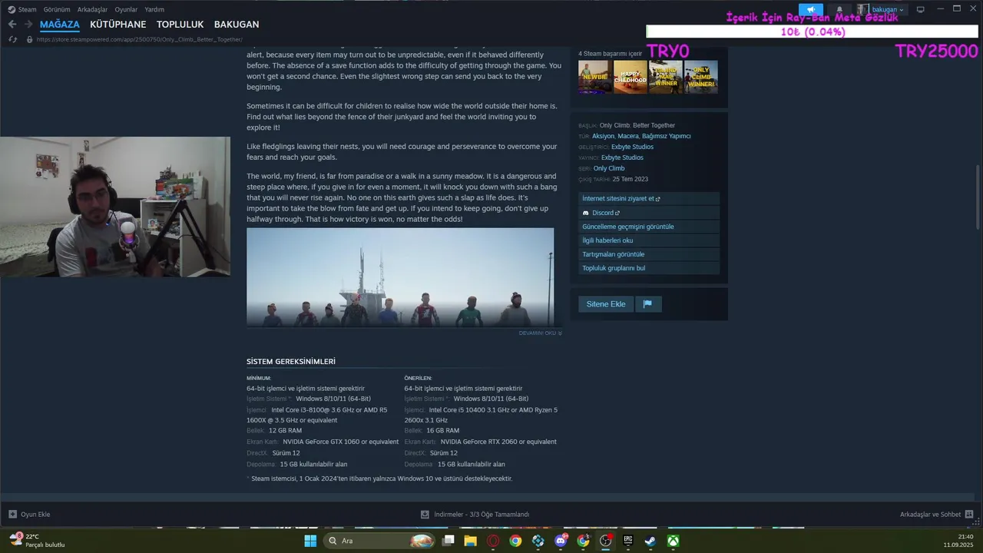Open Epic Games Launcher from taskbar
Screen dimensions: 983x553
(x=627, y=541)
